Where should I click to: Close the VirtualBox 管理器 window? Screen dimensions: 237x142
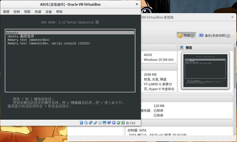click(232, 17)
